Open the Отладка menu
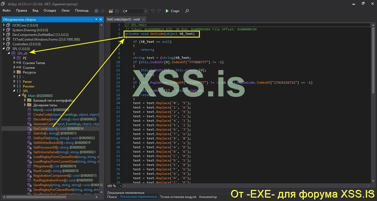The height and width of the screenshot is (201, 377). tap(49, 10)
